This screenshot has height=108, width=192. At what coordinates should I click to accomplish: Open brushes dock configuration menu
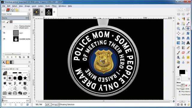[x=29, y=62]
